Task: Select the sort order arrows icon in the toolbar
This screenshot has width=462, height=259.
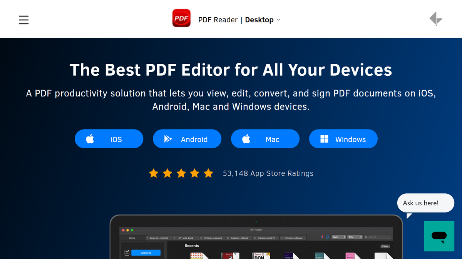Action: (321, 236)
